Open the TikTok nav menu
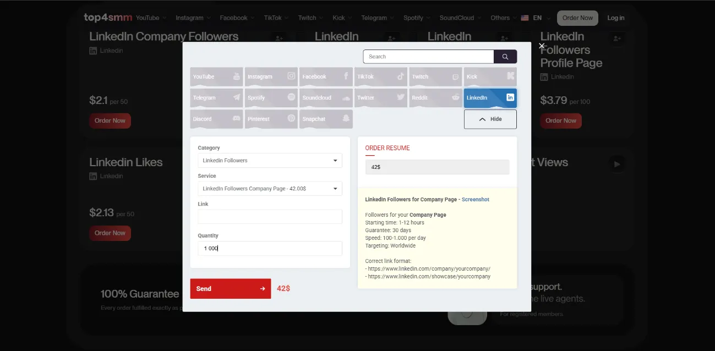The width and height of the screenshot is (715, 351). [276, 18]
